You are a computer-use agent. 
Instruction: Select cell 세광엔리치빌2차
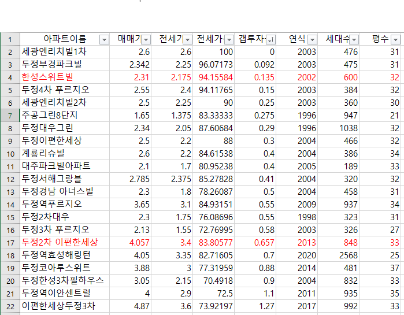pos(65,103)
